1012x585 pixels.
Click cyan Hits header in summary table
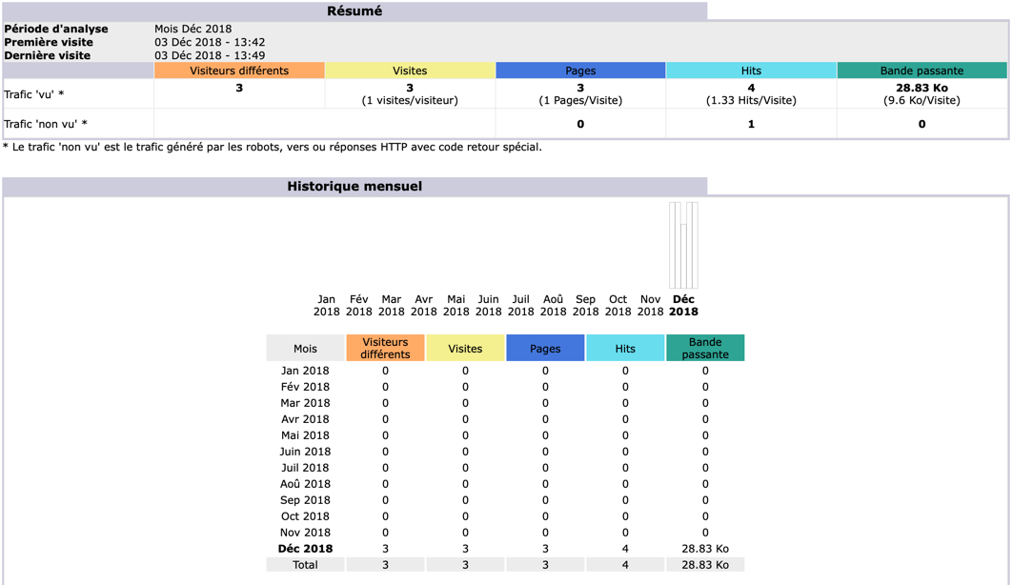click(x=751, y=71)
